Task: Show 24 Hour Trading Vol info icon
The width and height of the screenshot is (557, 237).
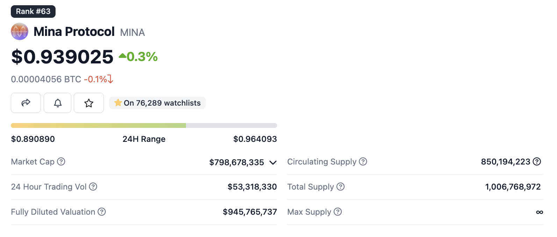Action: 93,187
